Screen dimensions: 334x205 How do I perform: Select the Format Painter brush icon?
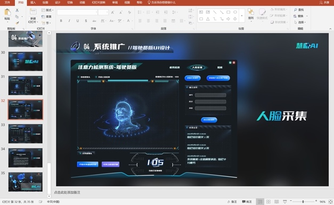(x=18, y=23)
